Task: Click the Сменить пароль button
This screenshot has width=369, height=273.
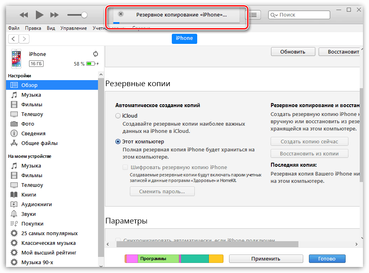Action: (x=162, y=192)
